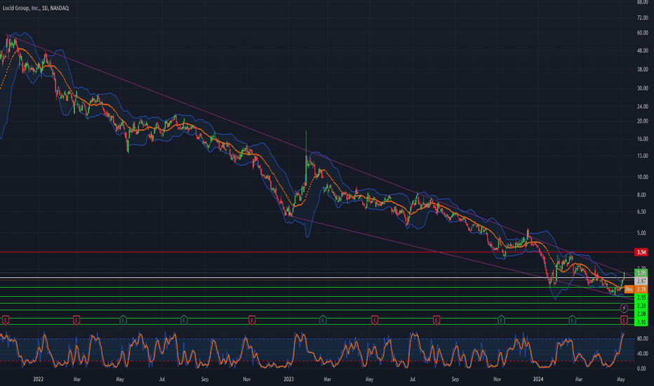The width and height of the screenshot is (654, 386).
Task: Click the 10.00 price axis value
Action: coord(642,177)
